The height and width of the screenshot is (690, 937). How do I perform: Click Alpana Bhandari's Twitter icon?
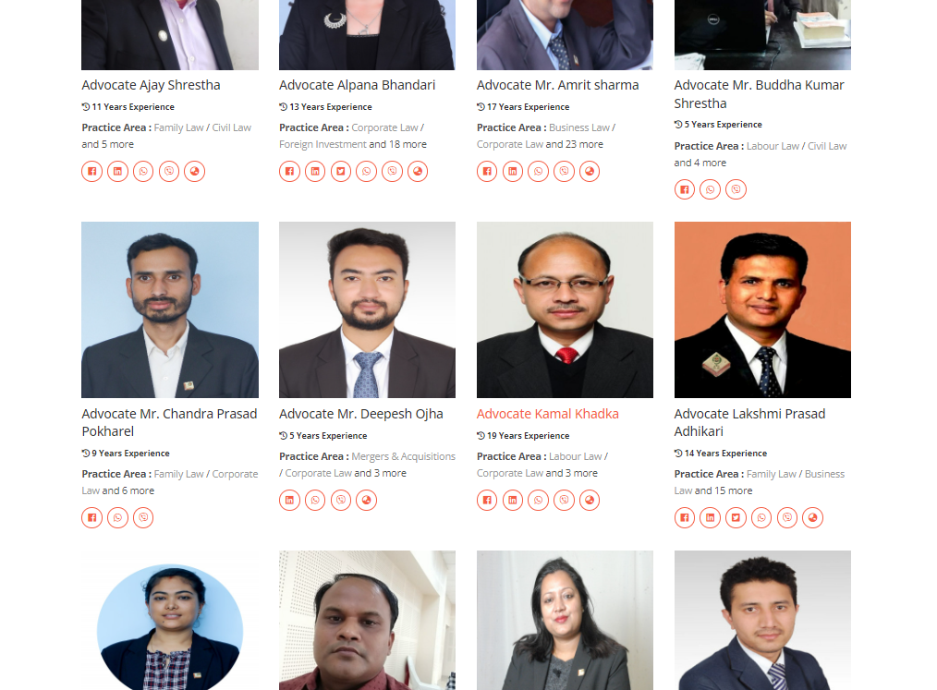coord(341,172)
